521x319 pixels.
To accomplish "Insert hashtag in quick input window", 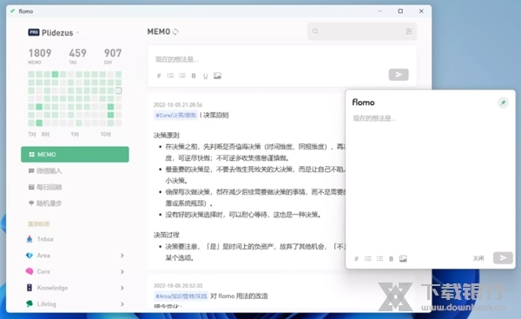I will pyautogui.click(x=356, y=258).
